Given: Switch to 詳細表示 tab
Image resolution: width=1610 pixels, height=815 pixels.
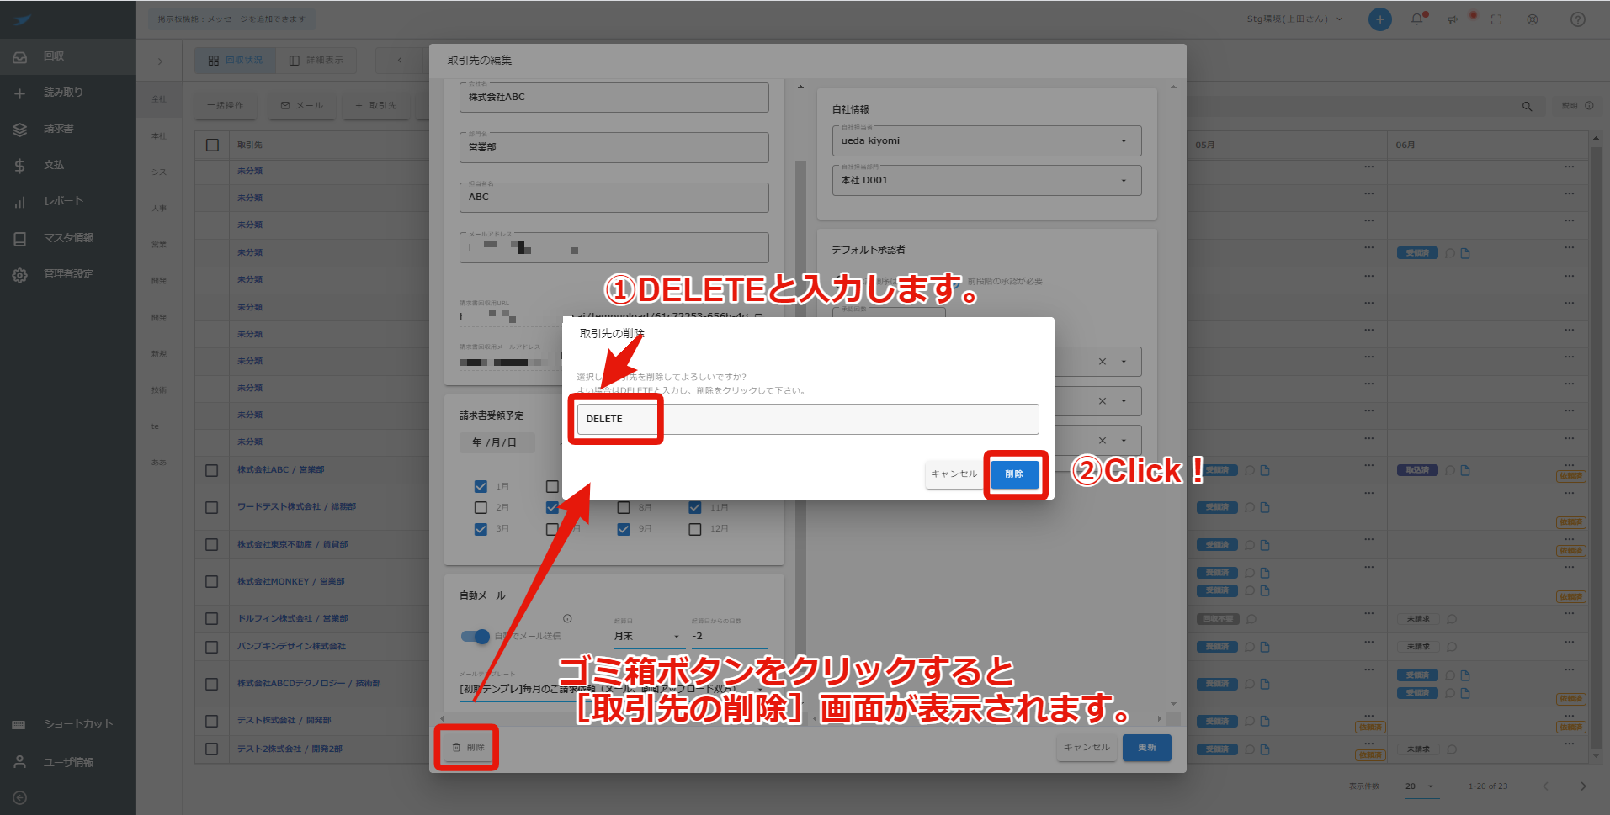Looking at the screenshot, I should (316, 61).
